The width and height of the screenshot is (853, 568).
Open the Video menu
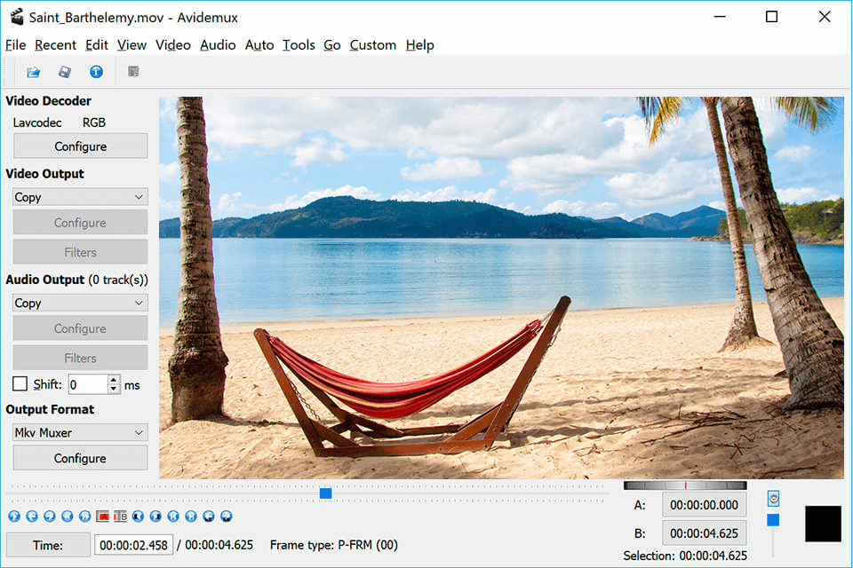172,44
